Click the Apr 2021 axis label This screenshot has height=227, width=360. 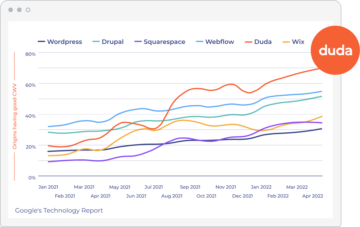click(100, 196)
